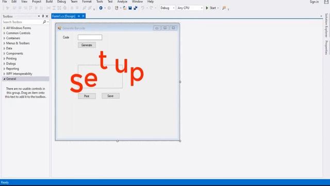
Task: Click the pin icon on Form1.cs tab
Action: click(x=79, y=16)
